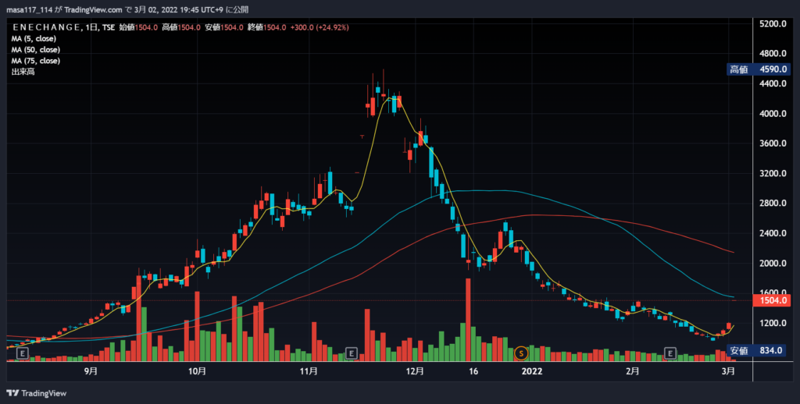Click the +300.0 (+24.92%) change value

point(320,27)
